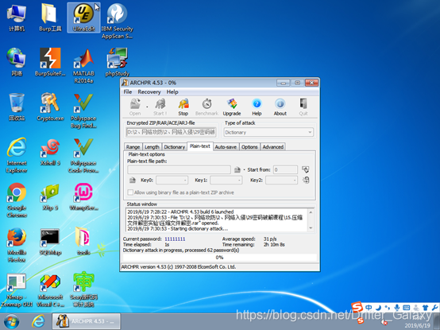Screen dimensions: 440x330
Task: Select the Xftp 5 desktop shortcut
Action: 50,197
